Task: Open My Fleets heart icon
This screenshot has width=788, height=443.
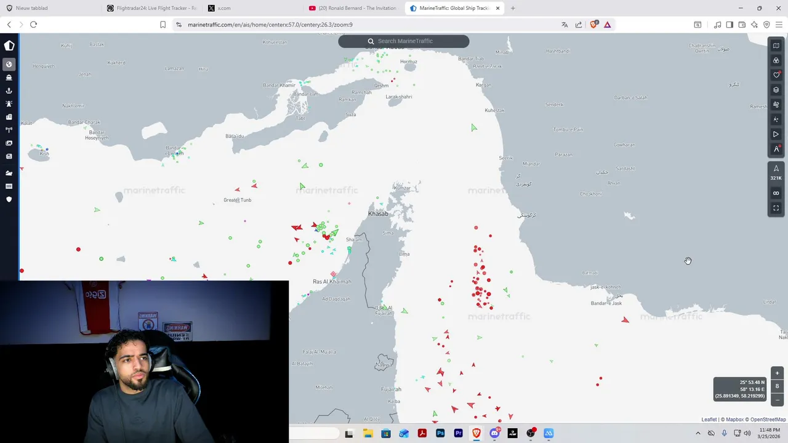Action: (x=776, y=75)
